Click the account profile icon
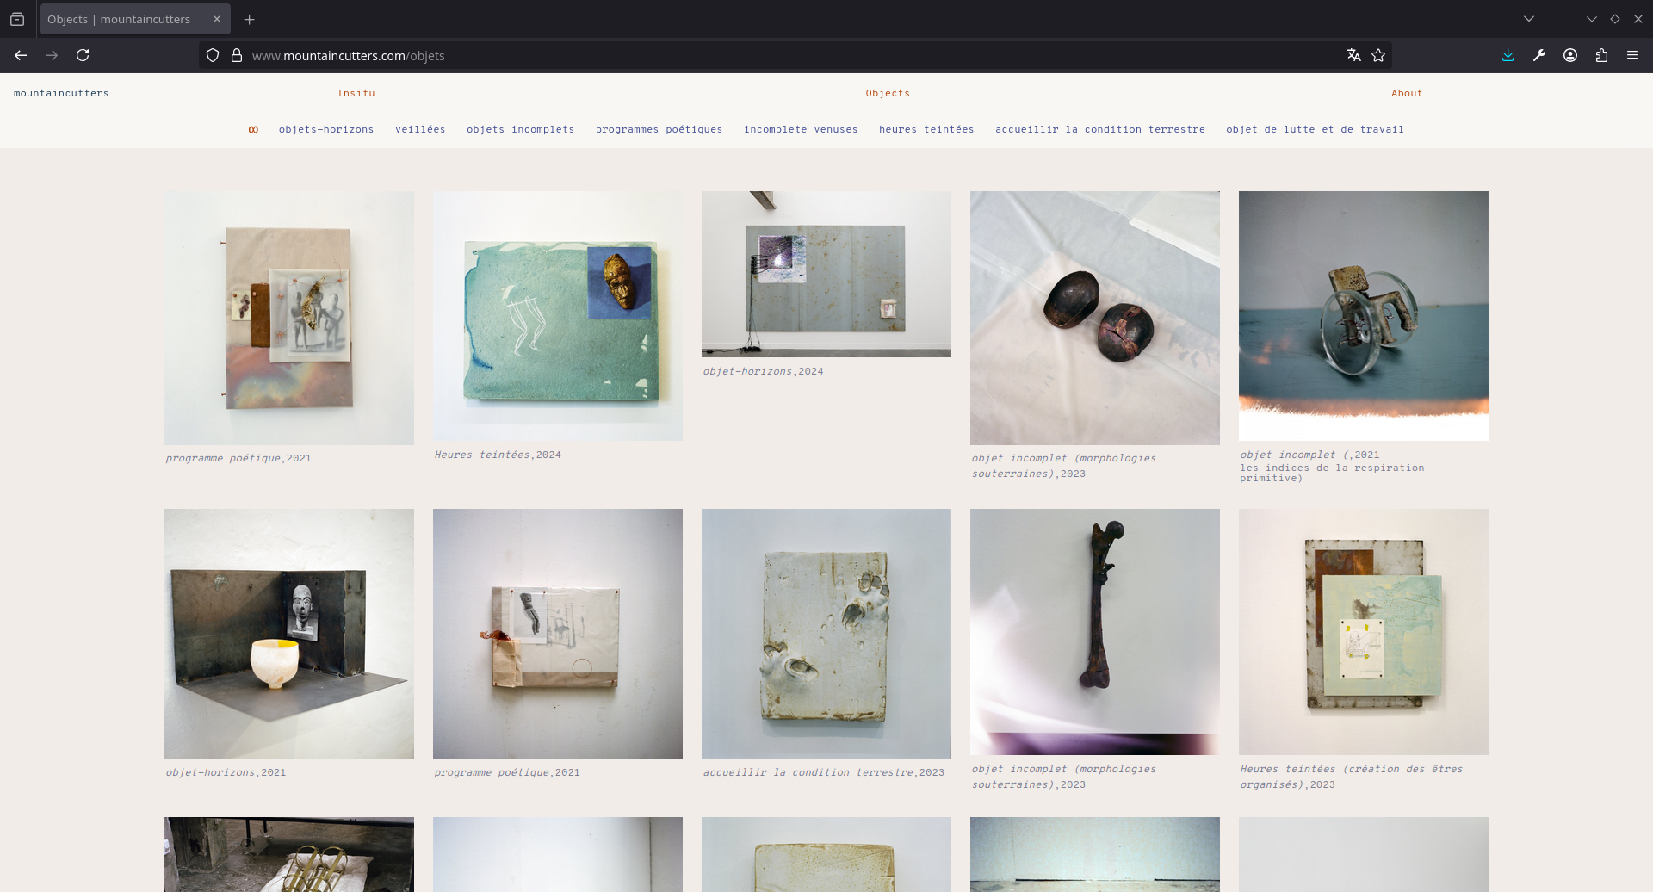This screenshot has height=892, width=1653. (1570, 55)
